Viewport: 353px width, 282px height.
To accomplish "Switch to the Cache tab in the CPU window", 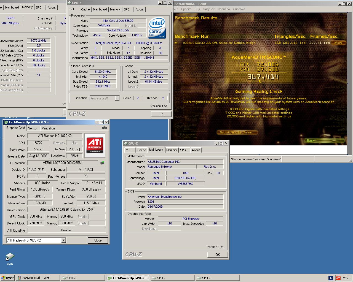I will click(x=85, y=9).
